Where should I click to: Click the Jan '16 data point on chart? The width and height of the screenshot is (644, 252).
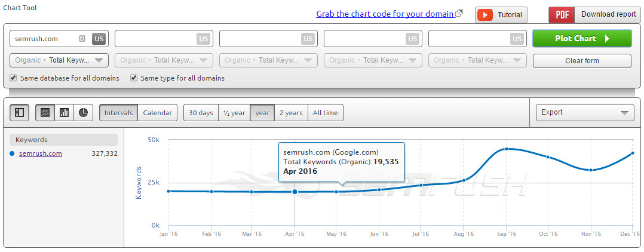click(x=168, y=191)
